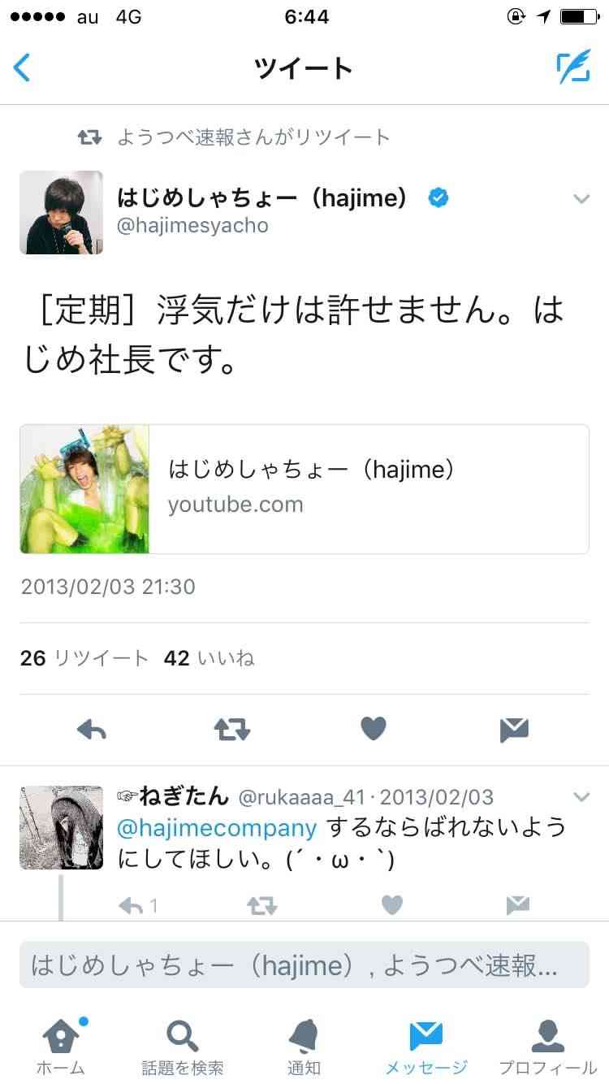Viewport: 609px width, 1084px height.
Task: Expand options chevron on ねぎたん's reply
Action: coord(581,796)
